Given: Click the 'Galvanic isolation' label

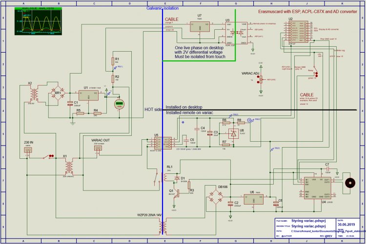Looking at the screenshot, I should 163,8.
